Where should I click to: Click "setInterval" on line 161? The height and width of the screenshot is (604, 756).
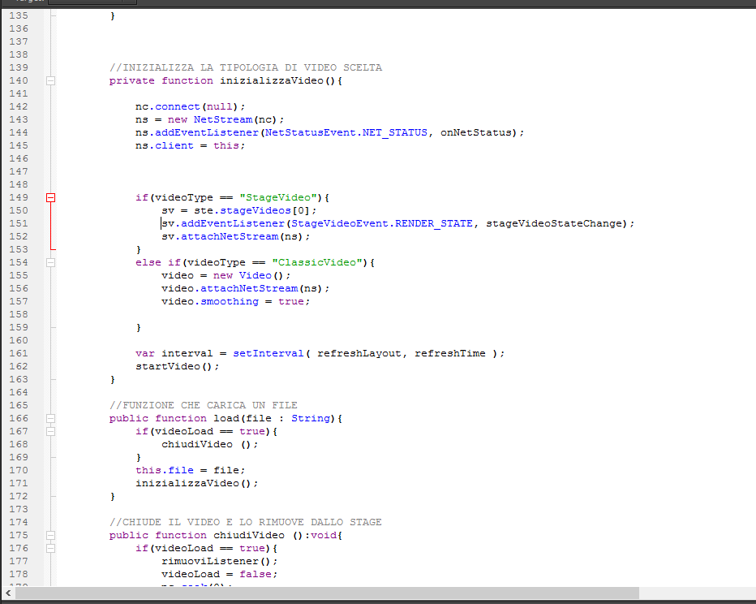pos(268,353)
